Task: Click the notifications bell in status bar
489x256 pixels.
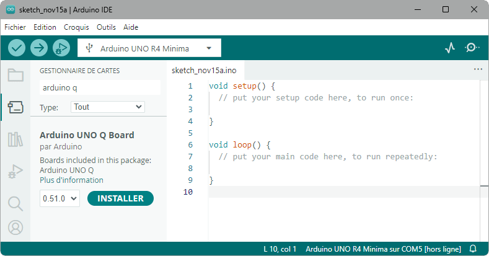Action: 473,249
